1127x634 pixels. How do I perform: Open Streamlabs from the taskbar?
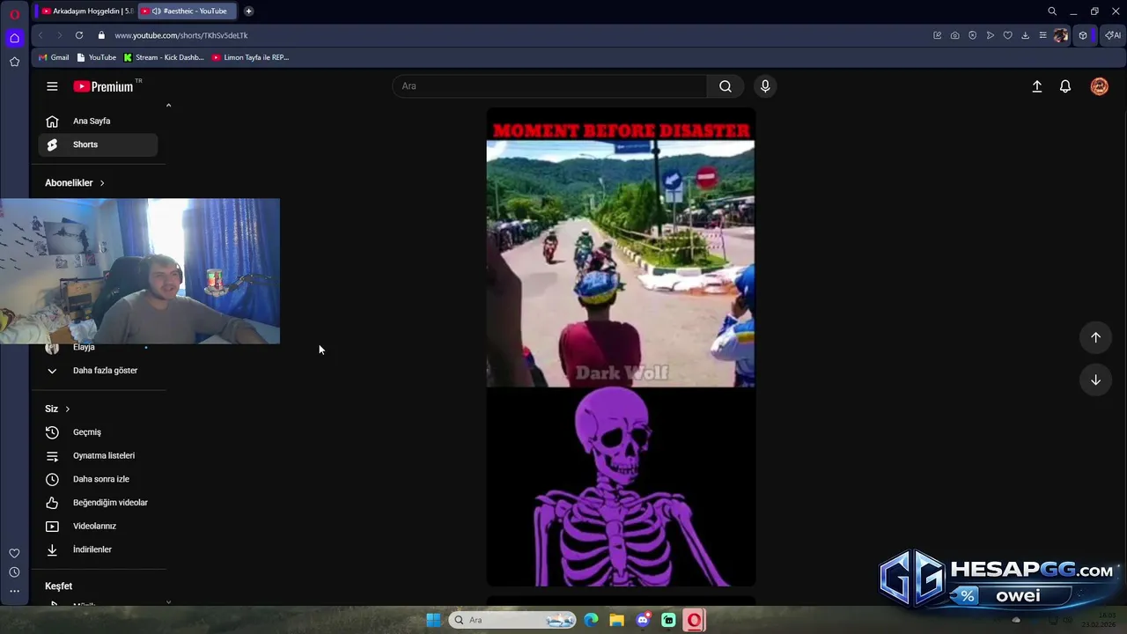pyautogui.click(x=668, y=620)
